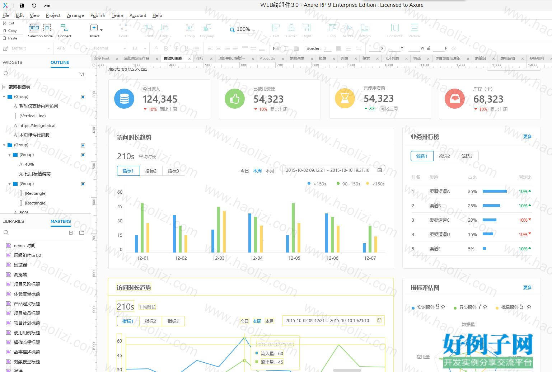The image size is (552, 372).
Task: Choose intersected selection mode icon
Action: (34, 27)
